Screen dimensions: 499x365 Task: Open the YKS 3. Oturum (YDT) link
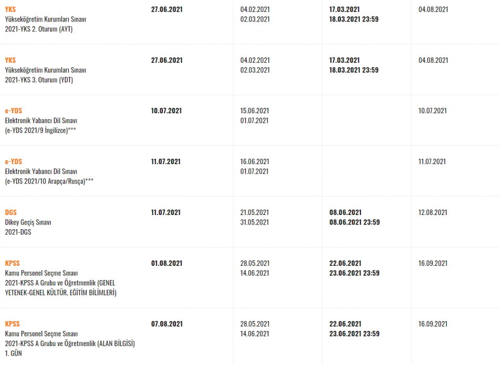point(10,60)
